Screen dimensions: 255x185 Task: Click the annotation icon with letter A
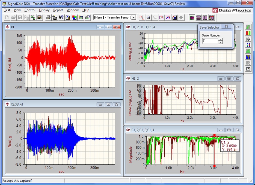174,17
